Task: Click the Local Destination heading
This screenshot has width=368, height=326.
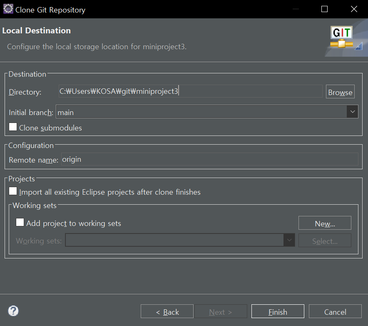Action: (36, 30)
